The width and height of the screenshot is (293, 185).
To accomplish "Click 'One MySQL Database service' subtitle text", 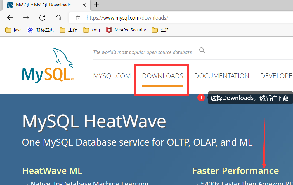I will (137, 142).
